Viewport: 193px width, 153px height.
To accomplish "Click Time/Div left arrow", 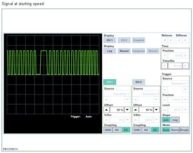I will [x=165, y=66].
